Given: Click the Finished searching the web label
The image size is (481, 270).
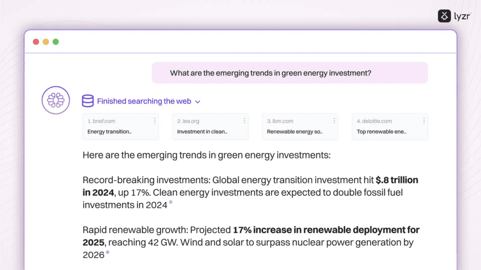Looking at the screenshot, I should 144,101.
